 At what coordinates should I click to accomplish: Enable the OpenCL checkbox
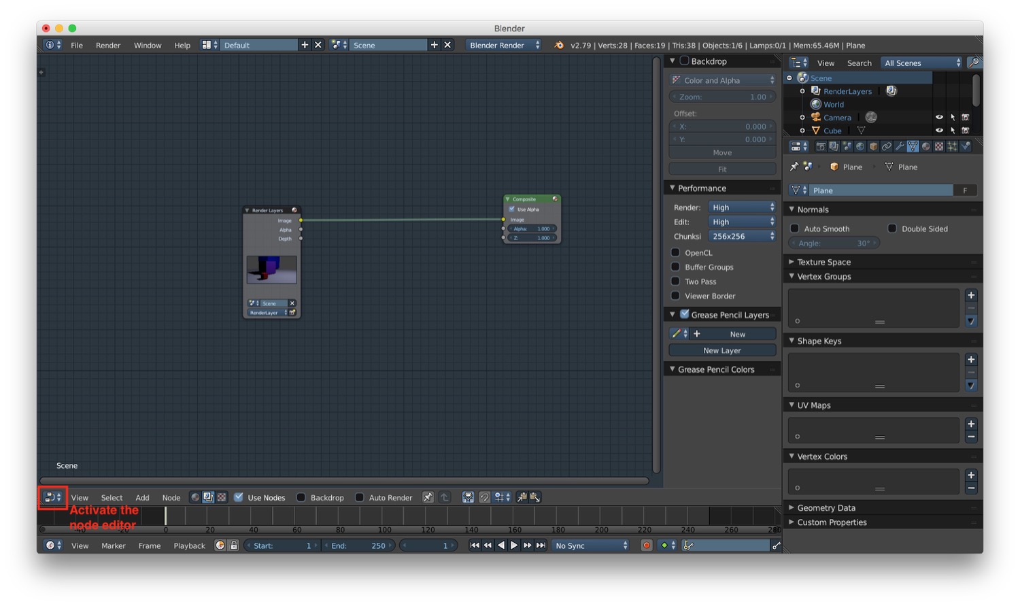[x=675, y=252]
